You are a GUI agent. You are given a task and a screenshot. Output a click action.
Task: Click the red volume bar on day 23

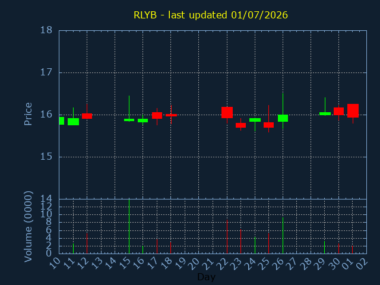tap(240, 242)
